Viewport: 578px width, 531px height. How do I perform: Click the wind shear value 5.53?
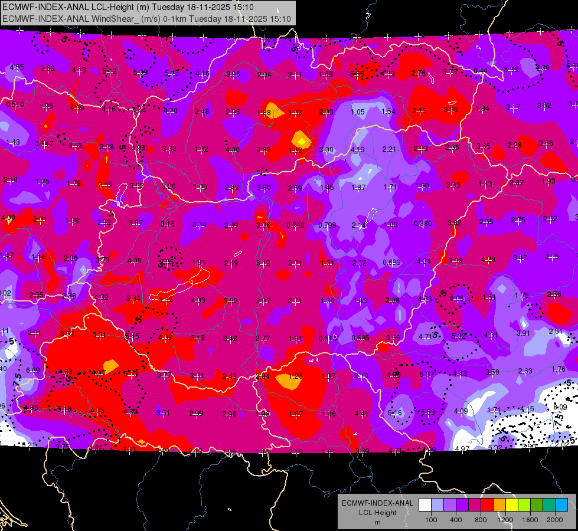(x=427, y=412)
